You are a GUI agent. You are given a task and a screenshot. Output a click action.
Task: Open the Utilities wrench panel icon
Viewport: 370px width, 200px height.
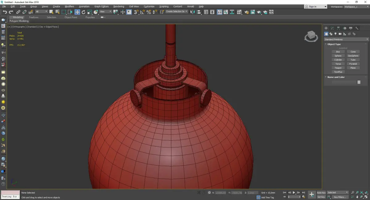[x=357, y=28]
